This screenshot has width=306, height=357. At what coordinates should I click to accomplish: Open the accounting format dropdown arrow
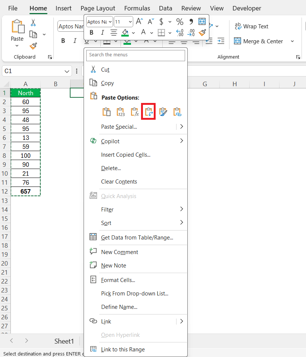[x=170, y=22]
